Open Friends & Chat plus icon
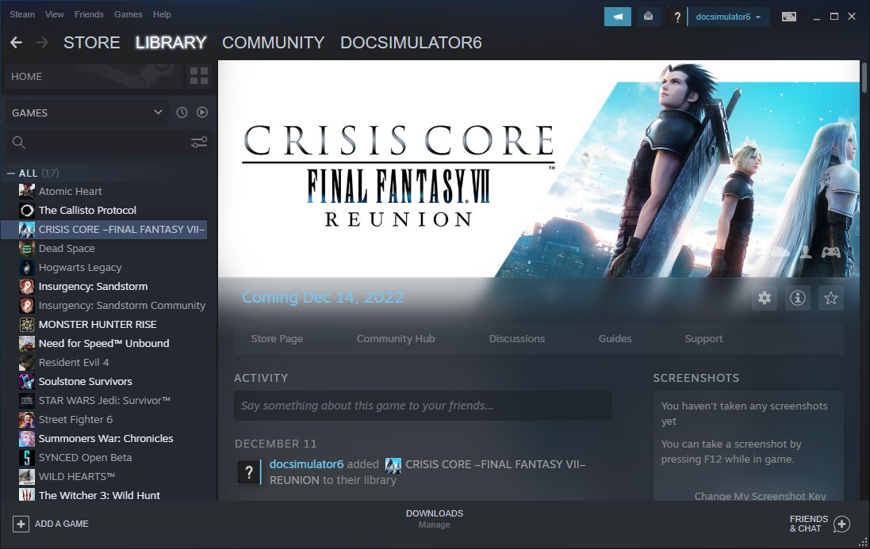 [x=841, y=524]
